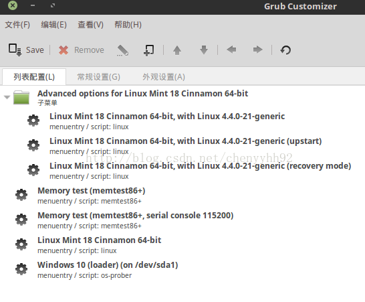Click gear icon beside Memory test (memtest86+)
The width and height of the screenshot is (365, 302).
pos(21,195)
